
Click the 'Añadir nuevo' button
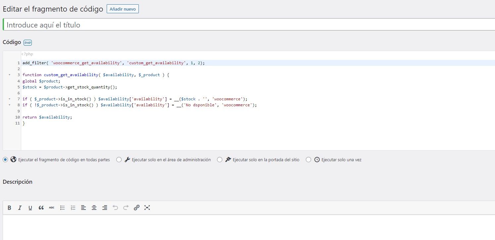(123, 9)
